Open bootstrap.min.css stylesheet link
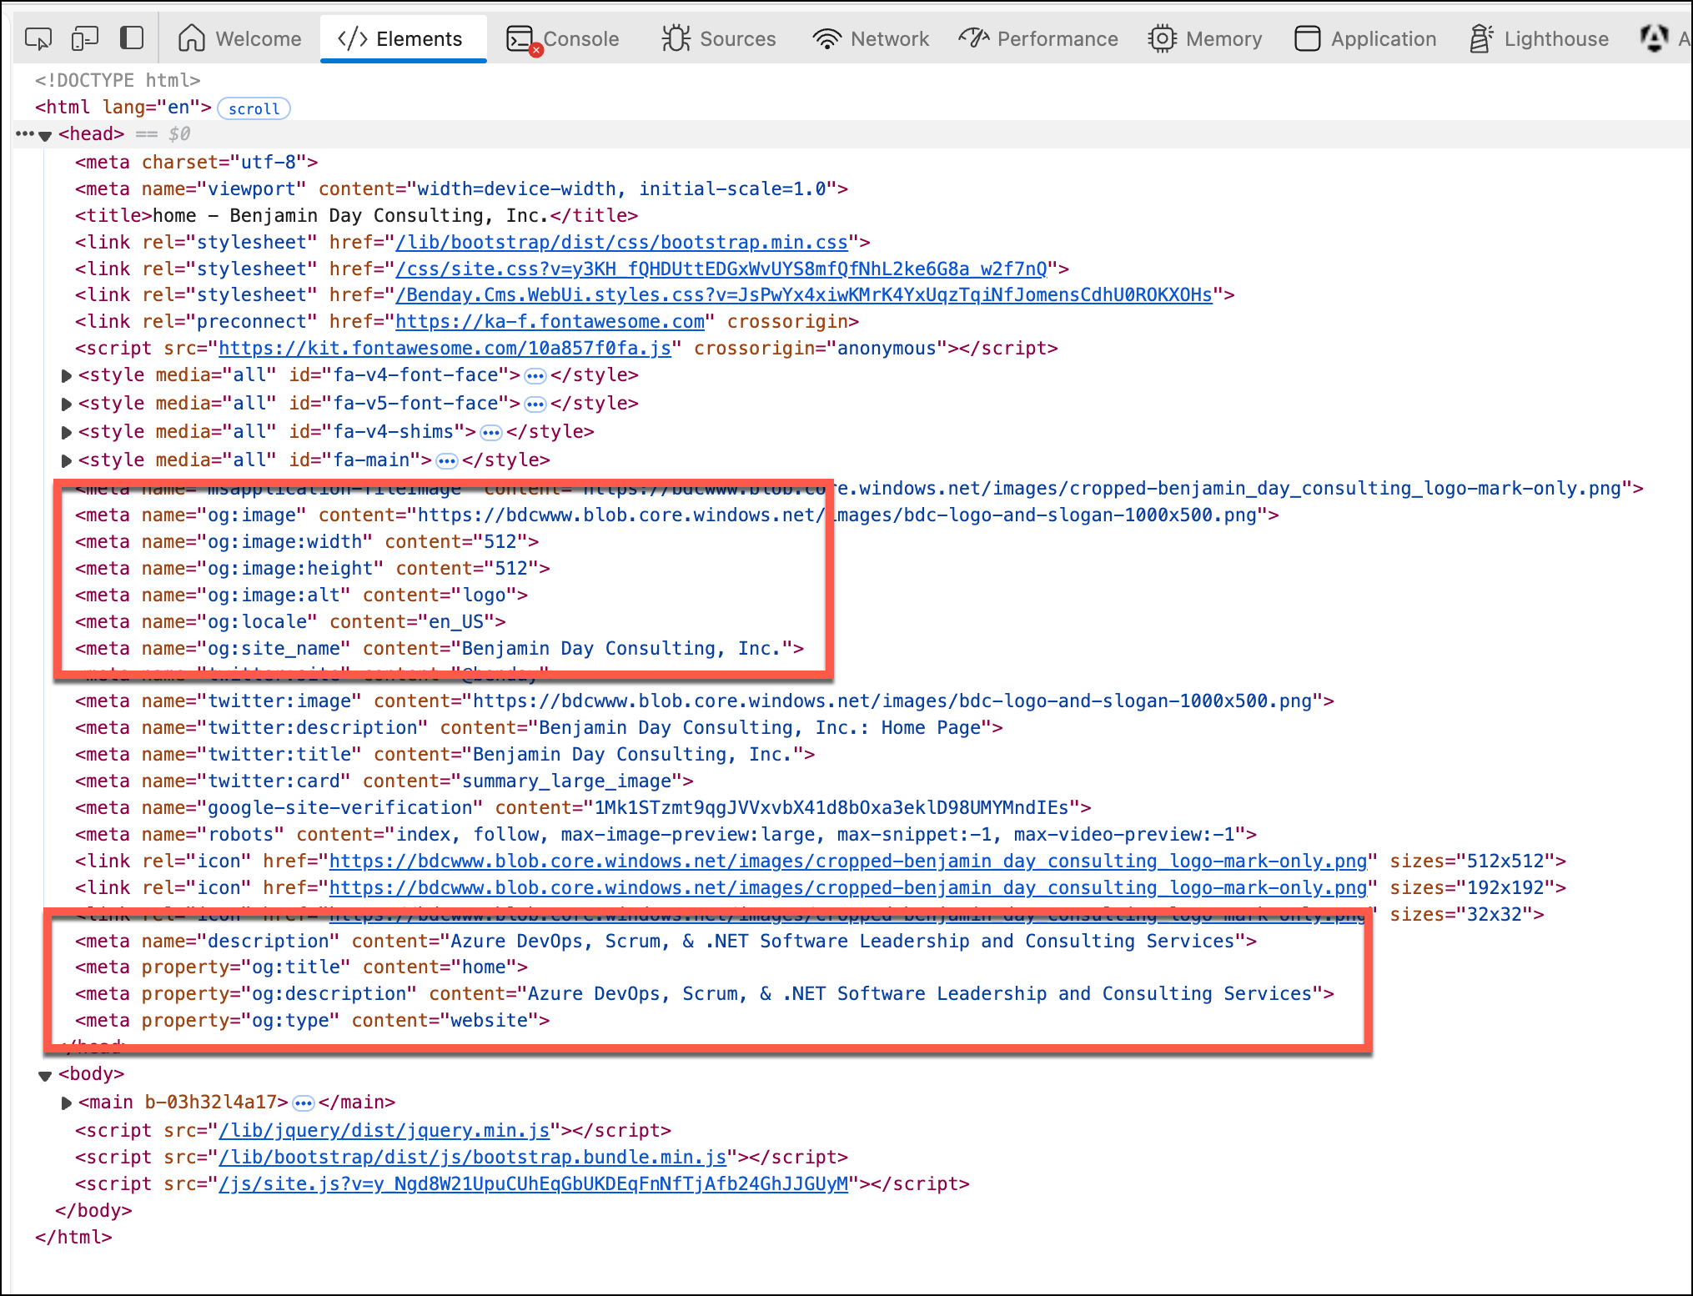 pyautogui.click(x=621, y=242)
